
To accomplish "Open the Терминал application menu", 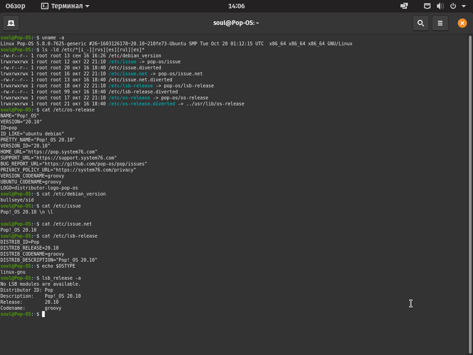I will tap(65, 6).
